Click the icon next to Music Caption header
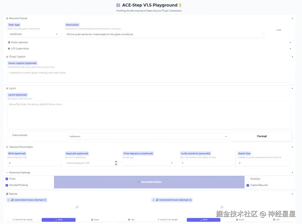This screenshot has height=224, width=302. point(7,57)
